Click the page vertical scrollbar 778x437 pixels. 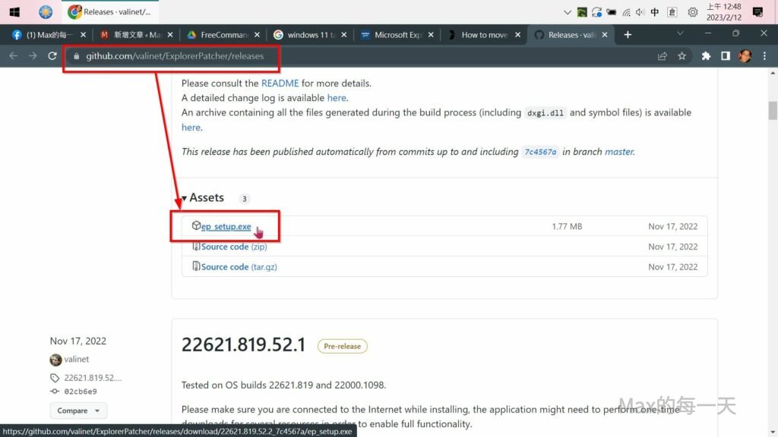[x=773, y=228]
